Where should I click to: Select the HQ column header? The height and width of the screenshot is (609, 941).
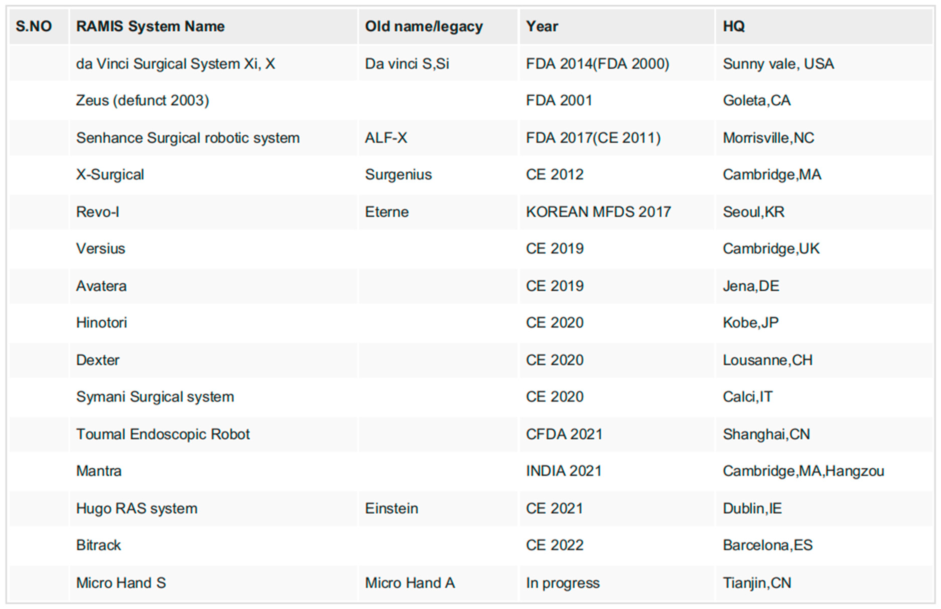[732, 26]
